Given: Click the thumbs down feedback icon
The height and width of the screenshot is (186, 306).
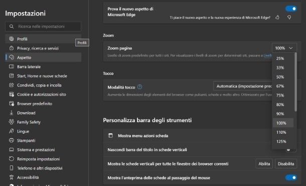Looking at the screenshot, I should (289, 18).
